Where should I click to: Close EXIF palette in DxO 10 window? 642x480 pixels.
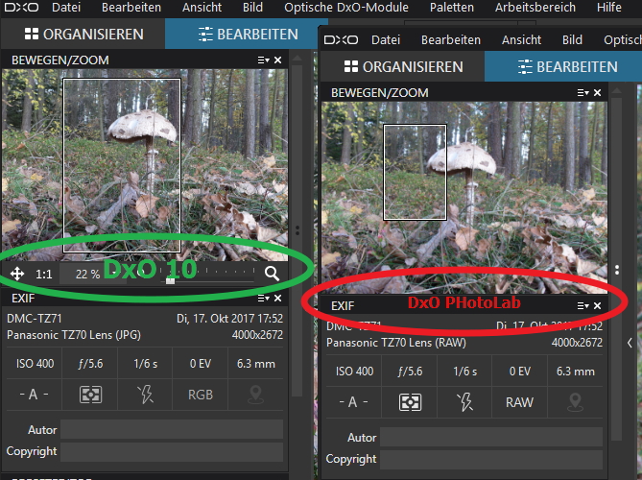[277, 299]
